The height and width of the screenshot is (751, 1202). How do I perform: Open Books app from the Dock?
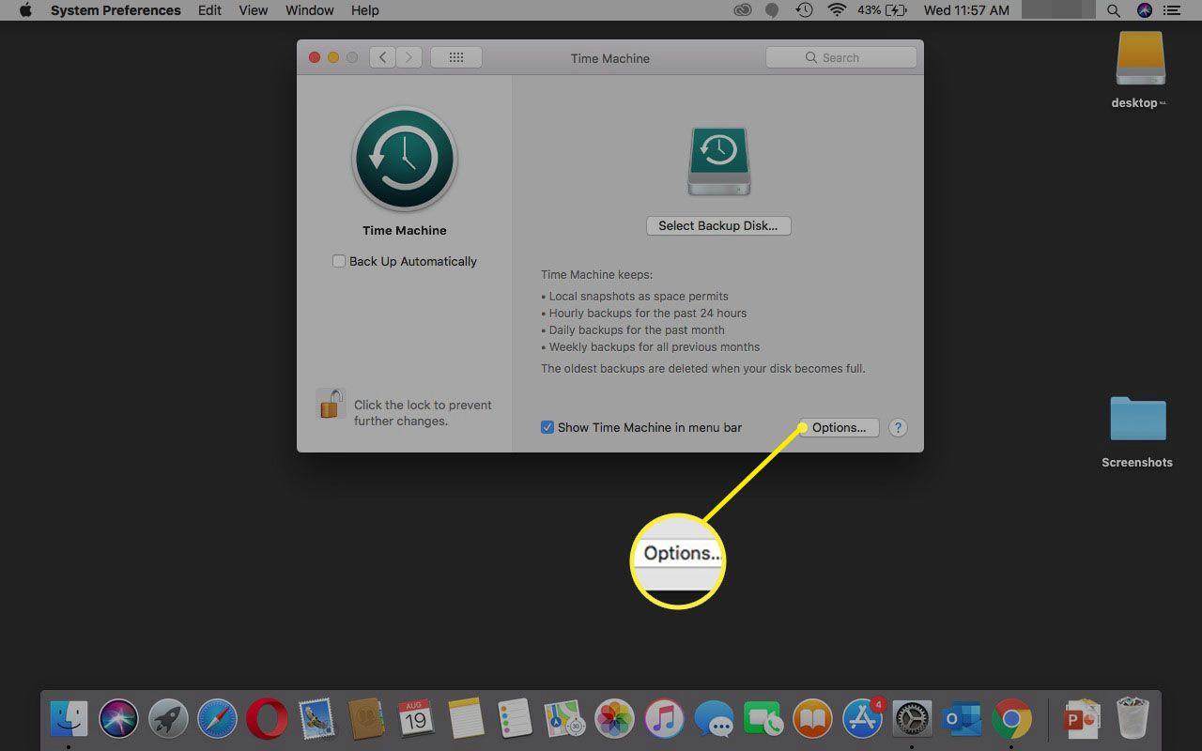(x=813, y=719)
